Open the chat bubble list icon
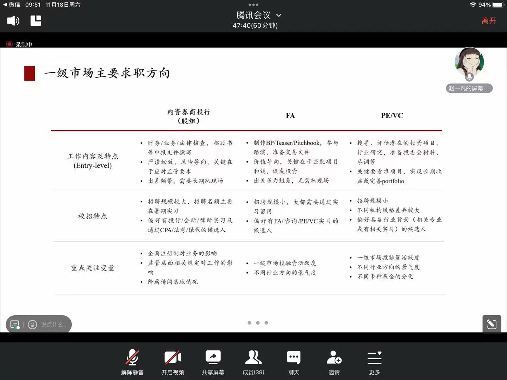The height and width of the screenshot is (380, 507). [15, 324]
